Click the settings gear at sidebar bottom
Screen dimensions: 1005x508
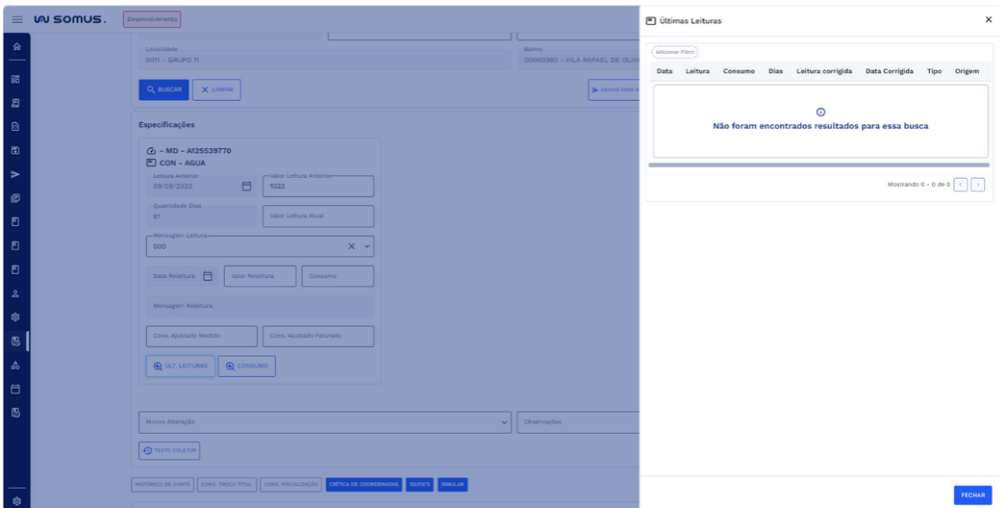[16, 500]
